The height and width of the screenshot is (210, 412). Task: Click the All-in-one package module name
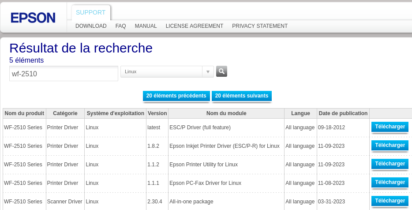191,202
